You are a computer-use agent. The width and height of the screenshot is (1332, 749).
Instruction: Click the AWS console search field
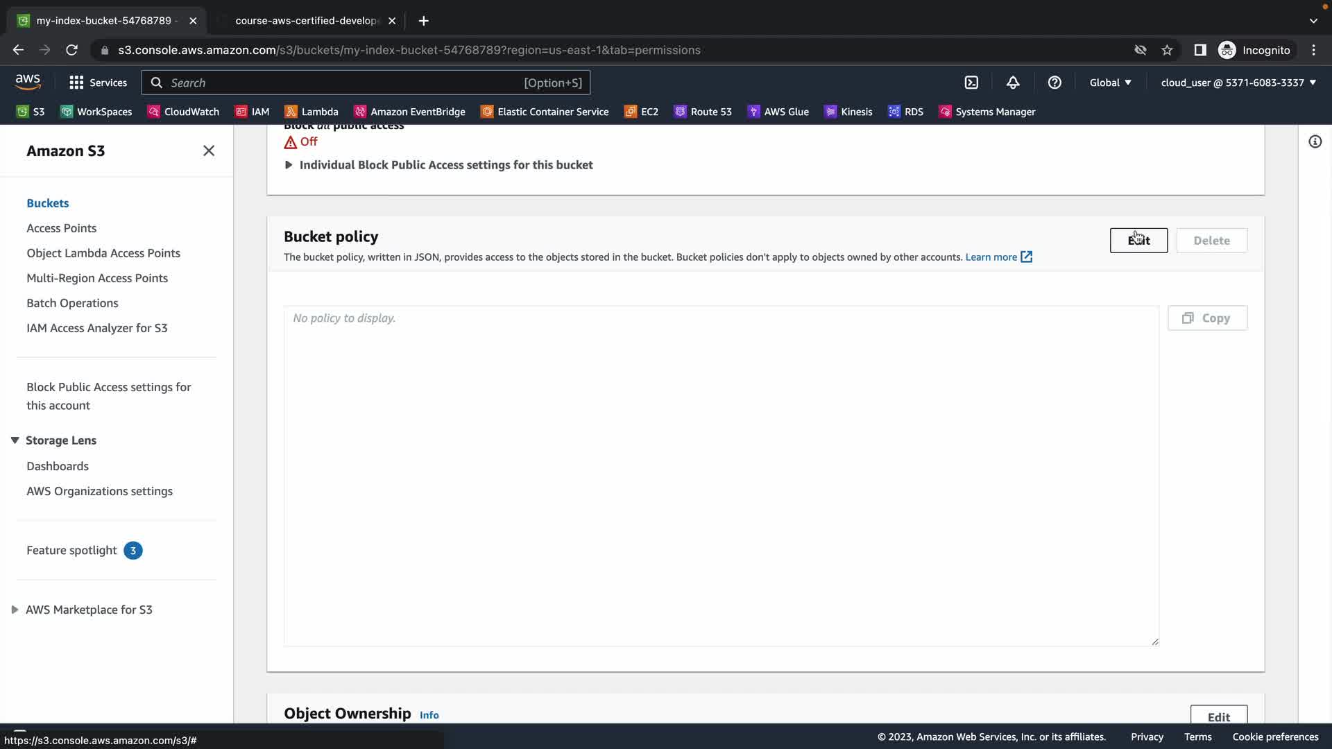click(366, 83)
